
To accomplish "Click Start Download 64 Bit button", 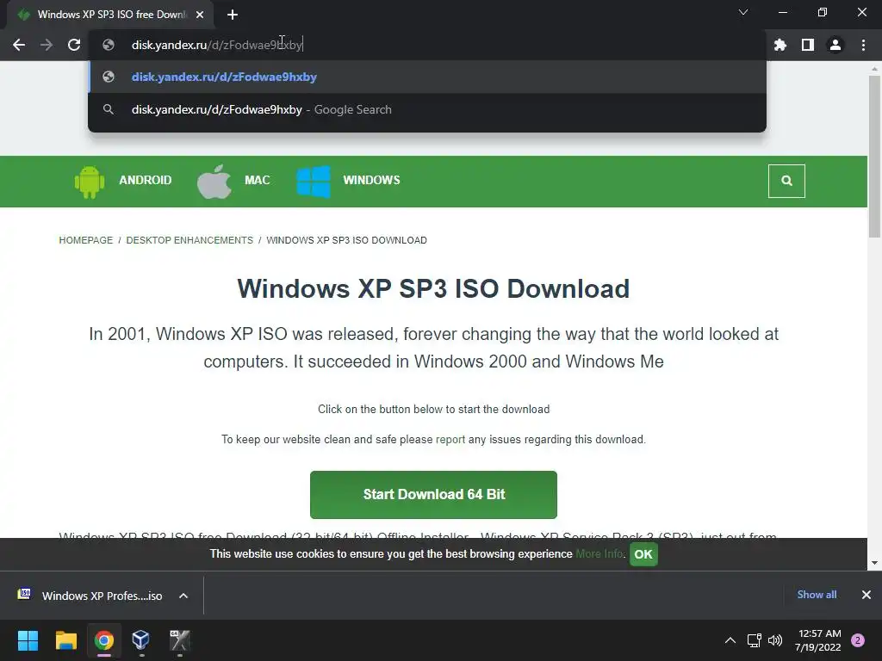I will [x=433, y=495].
